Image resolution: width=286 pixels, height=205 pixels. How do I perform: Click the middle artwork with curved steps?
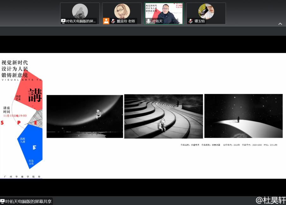(x=163, y=116)
